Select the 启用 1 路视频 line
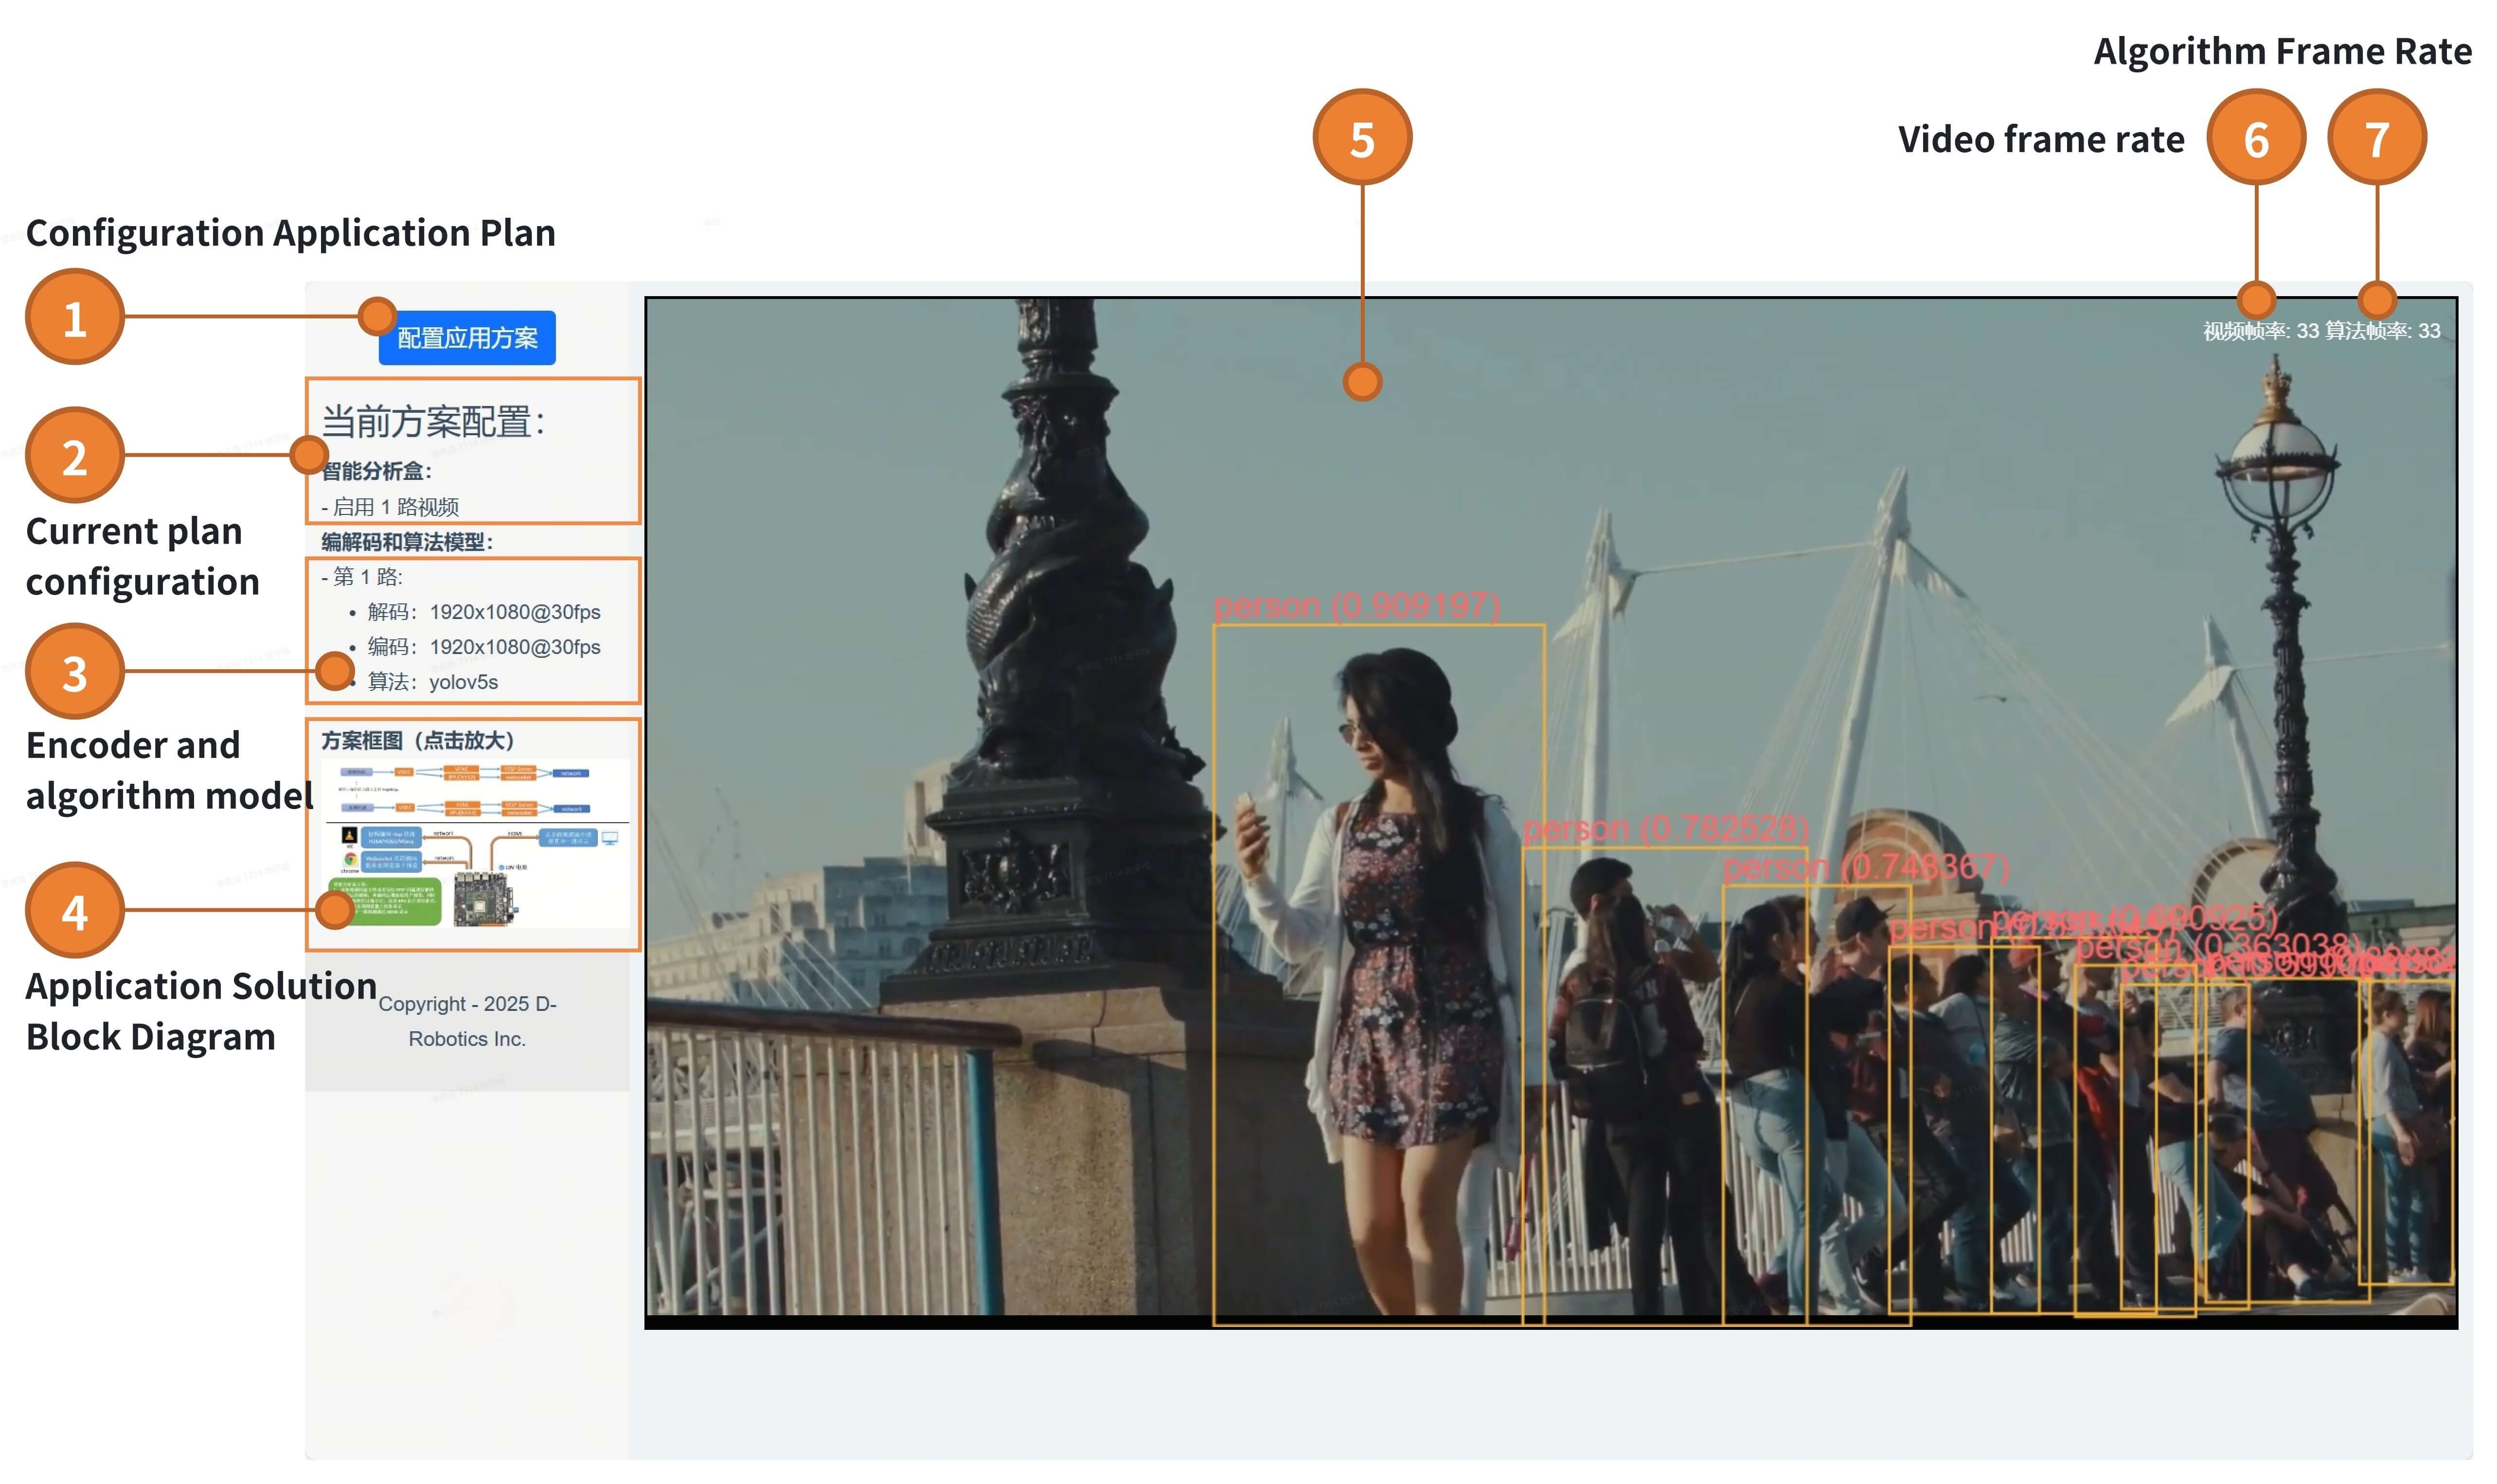The width and height of the screenshot is (2497, 1484). [x=390, y=507]
